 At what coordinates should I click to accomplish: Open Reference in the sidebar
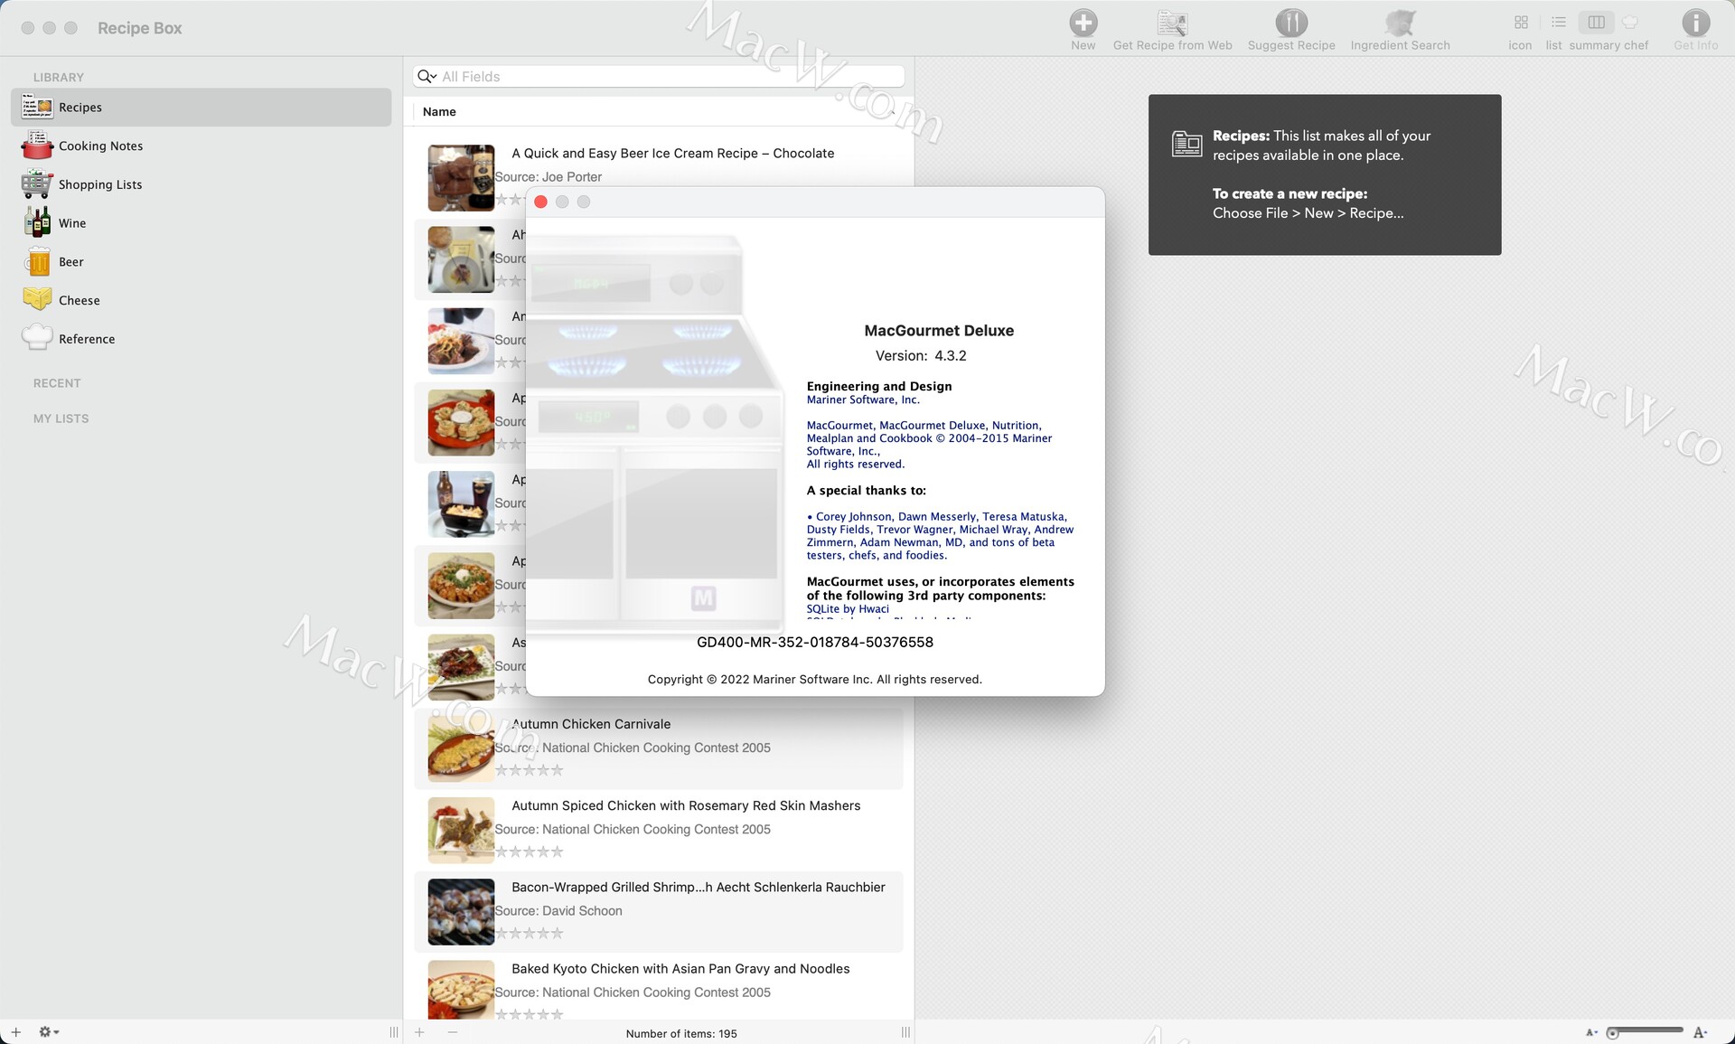pos(201,339)
